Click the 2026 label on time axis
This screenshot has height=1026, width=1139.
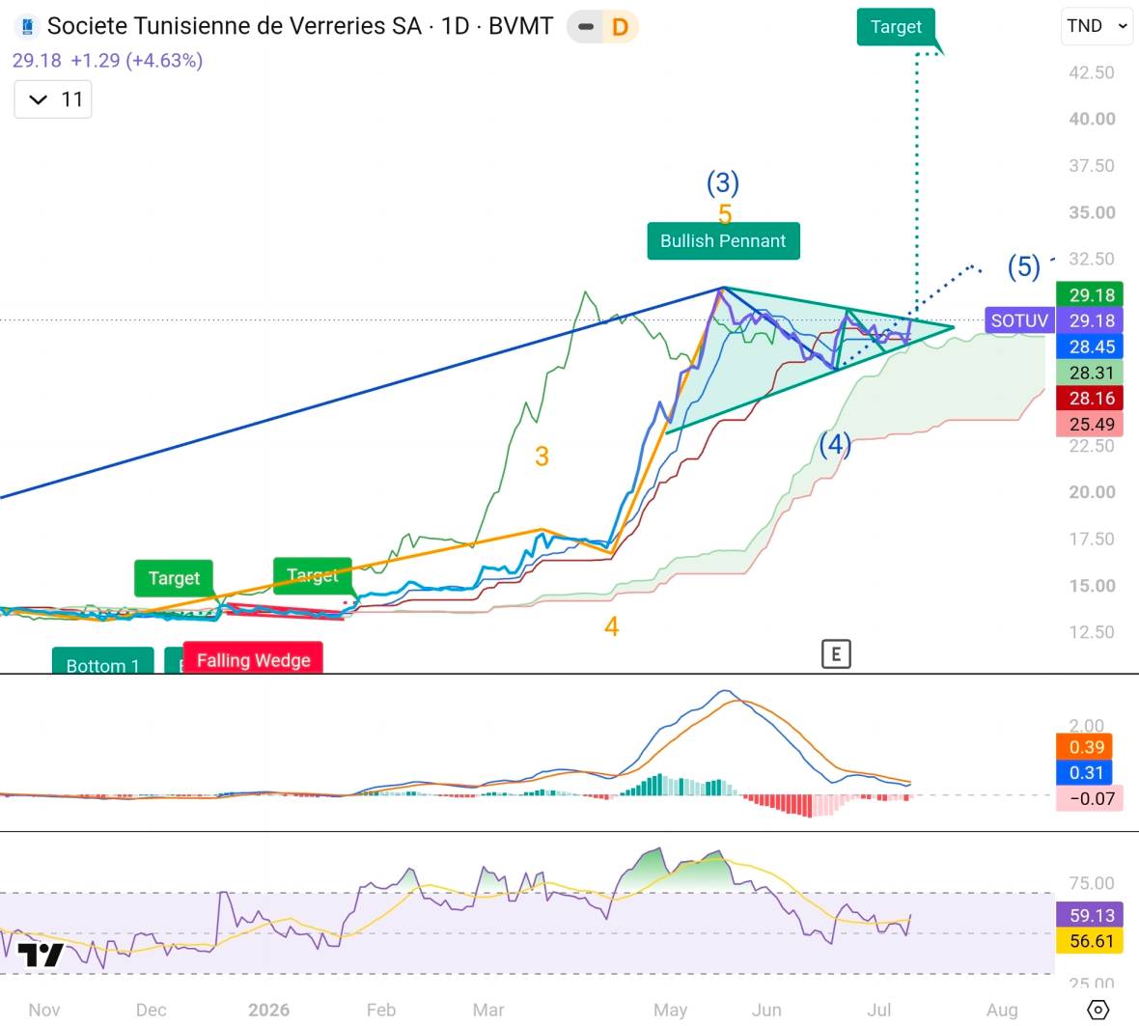268,1010
